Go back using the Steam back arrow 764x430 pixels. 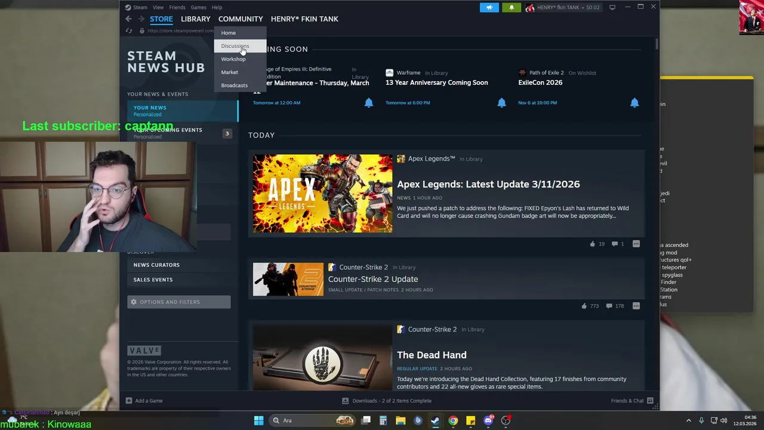point(128,19)
